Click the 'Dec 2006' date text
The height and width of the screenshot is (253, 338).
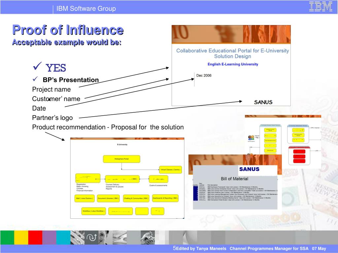pos(204,75)
